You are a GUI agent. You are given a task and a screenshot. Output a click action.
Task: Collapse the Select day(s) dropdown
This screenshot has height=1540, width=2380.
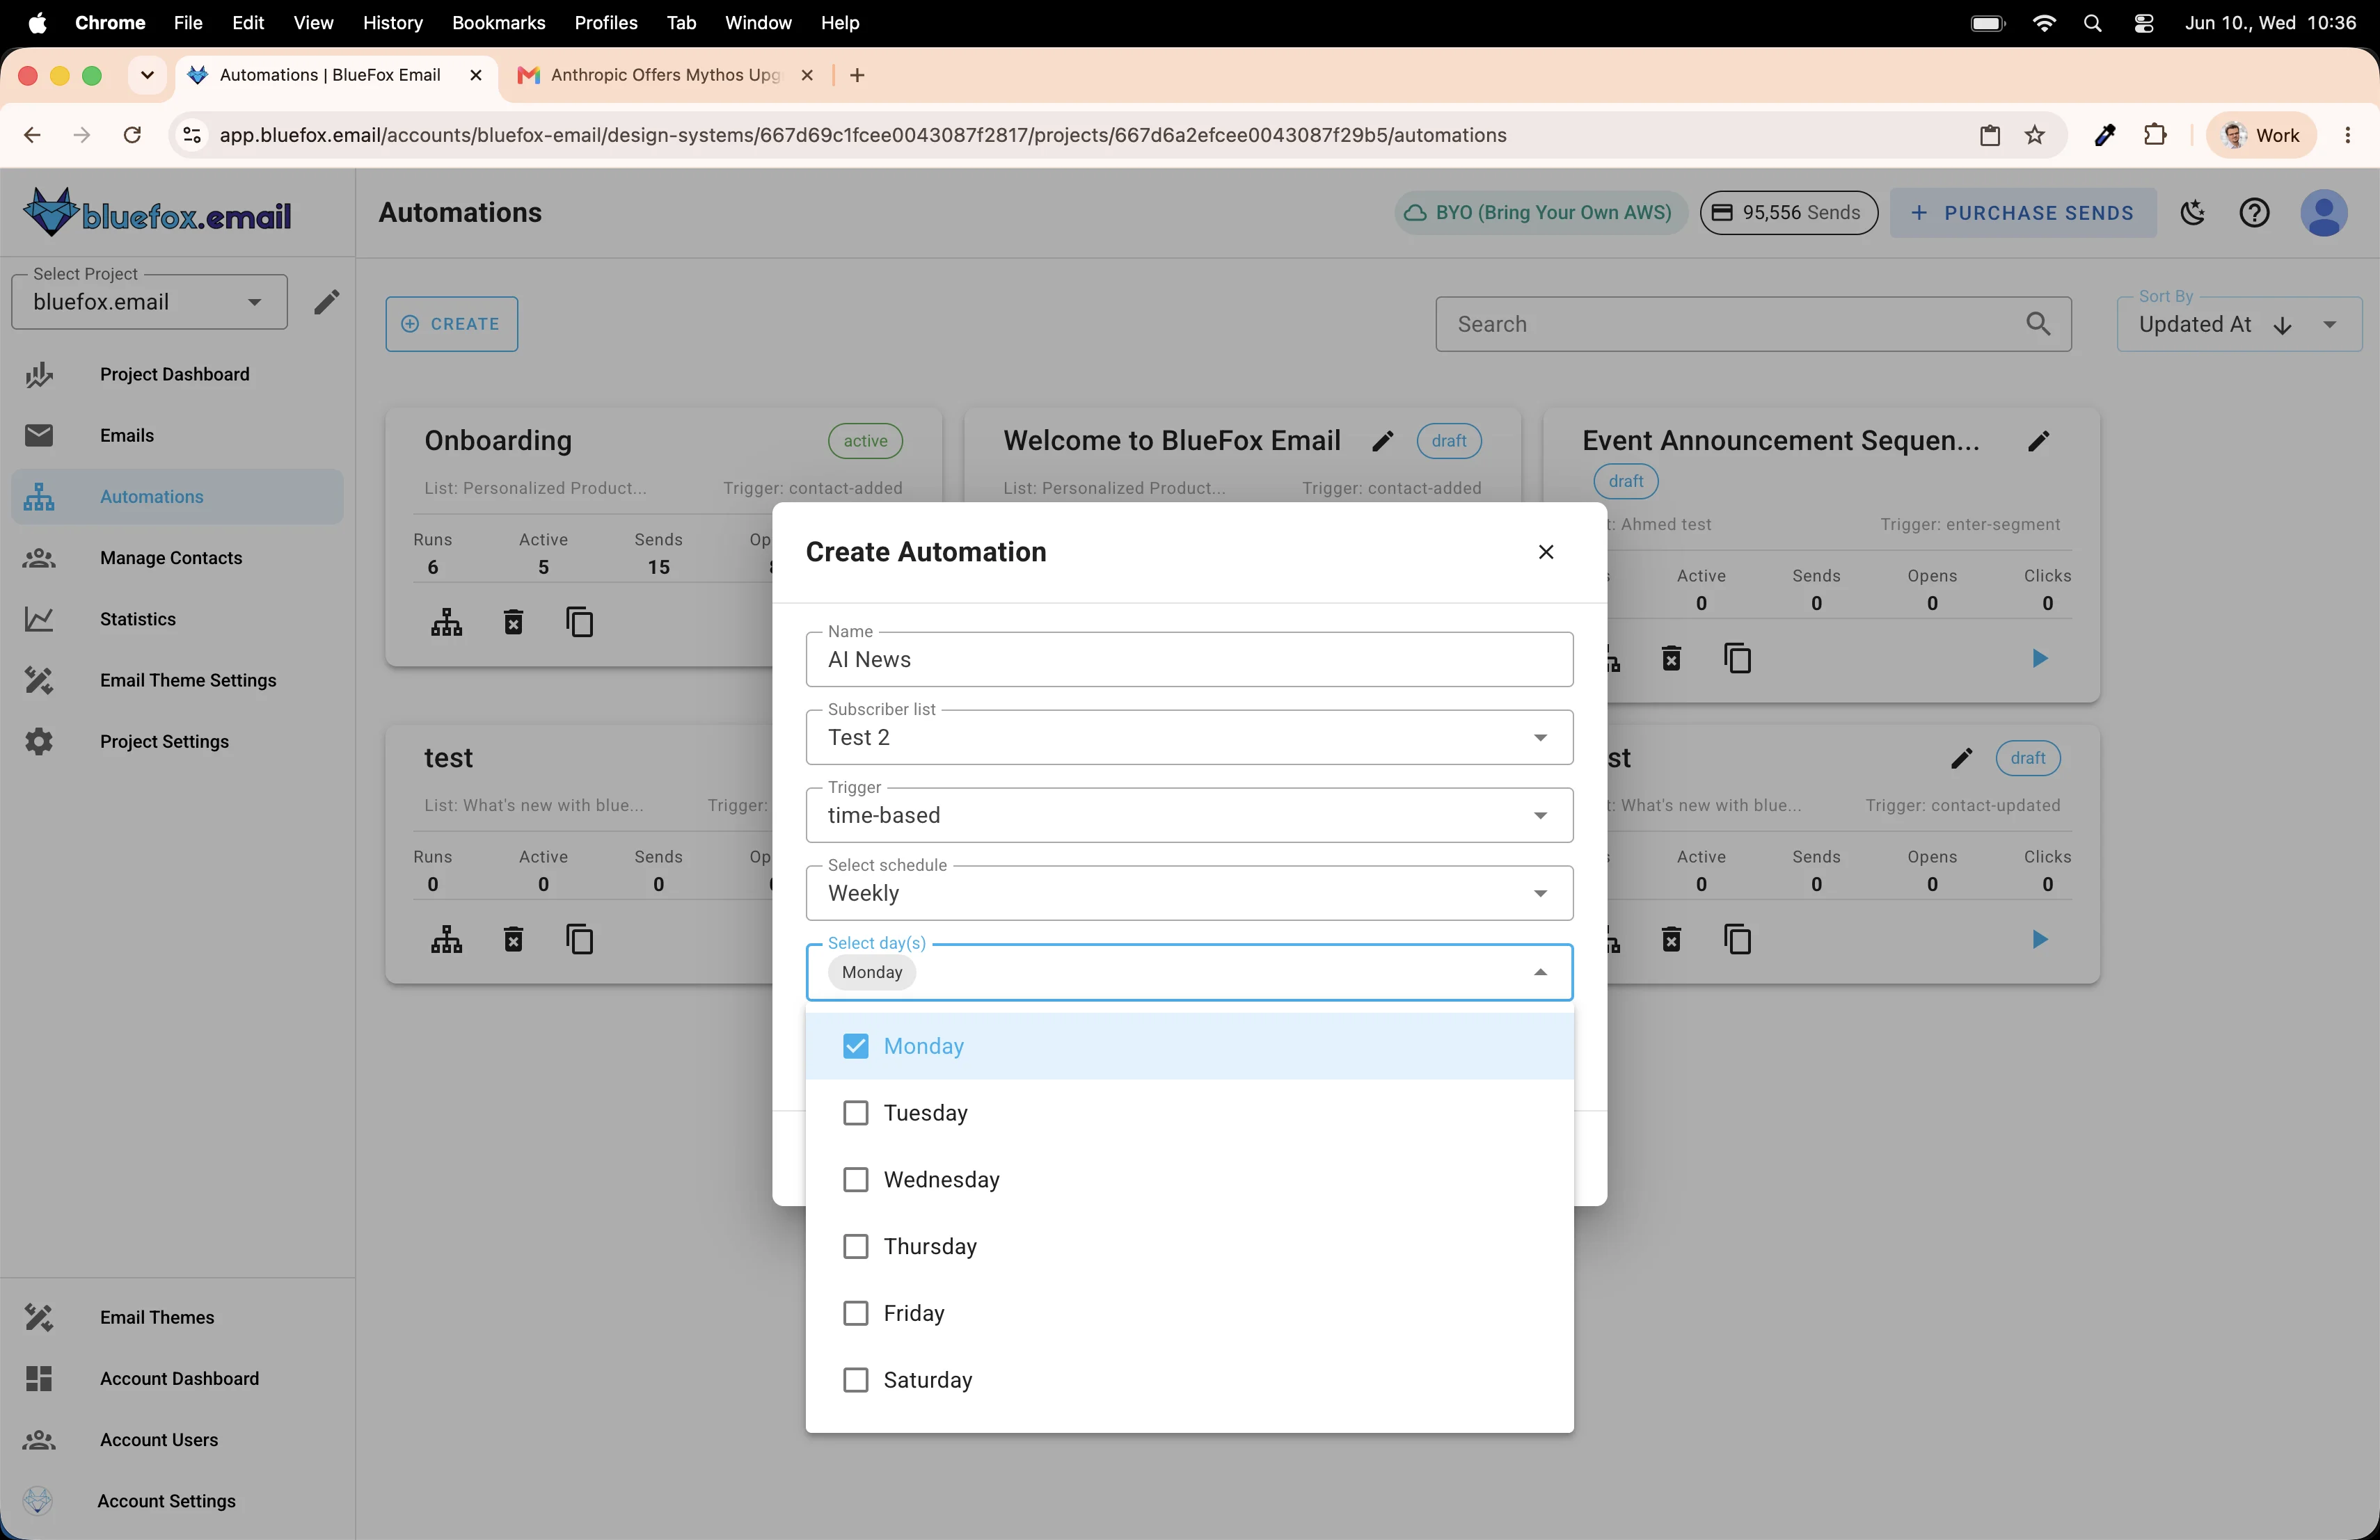pyautogui.click(x=1540, y=972)
